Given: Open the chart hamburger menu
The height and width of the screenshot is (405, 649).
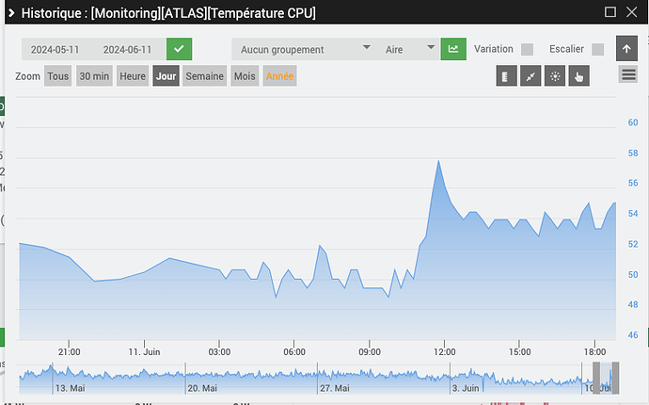Looking at the screenshot, I should [628, 74].
